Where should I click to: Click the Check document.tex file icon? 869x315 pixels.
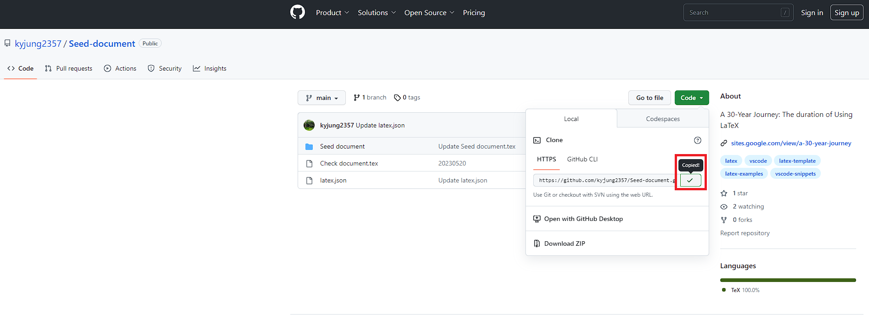pyautogui.click(x=309, y=164)
